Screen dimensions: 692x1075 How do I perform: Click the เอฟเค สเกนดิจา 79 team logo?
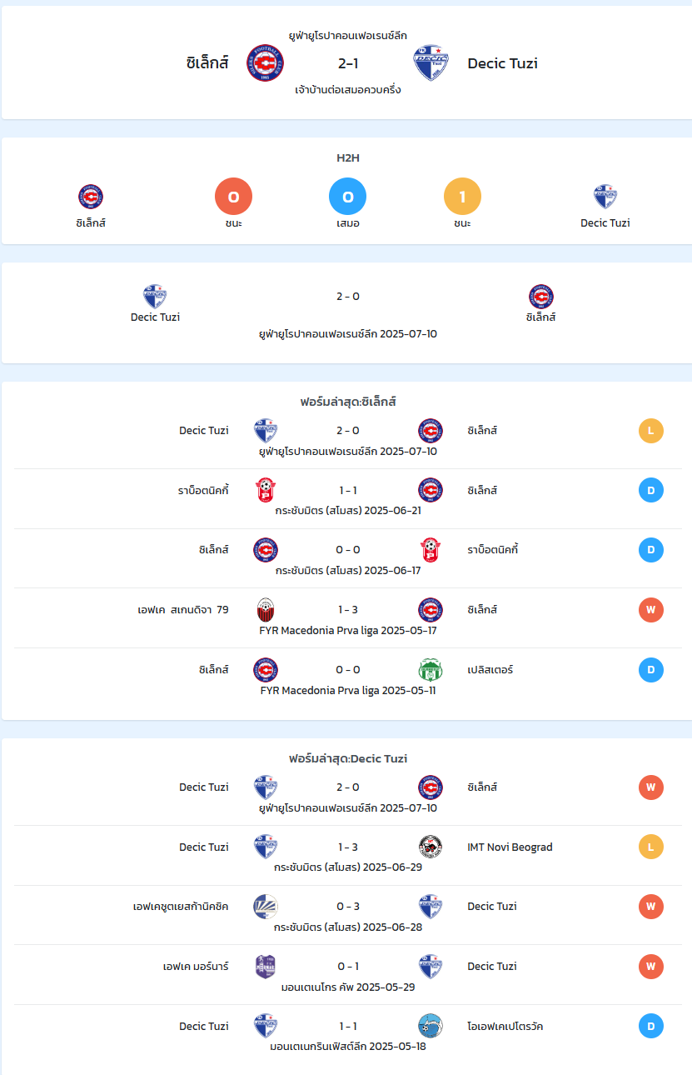point(266,610)
